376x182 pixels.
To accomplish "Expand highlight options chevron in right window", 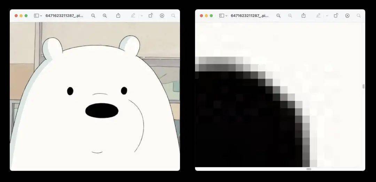I will click(x=327, y=16).
